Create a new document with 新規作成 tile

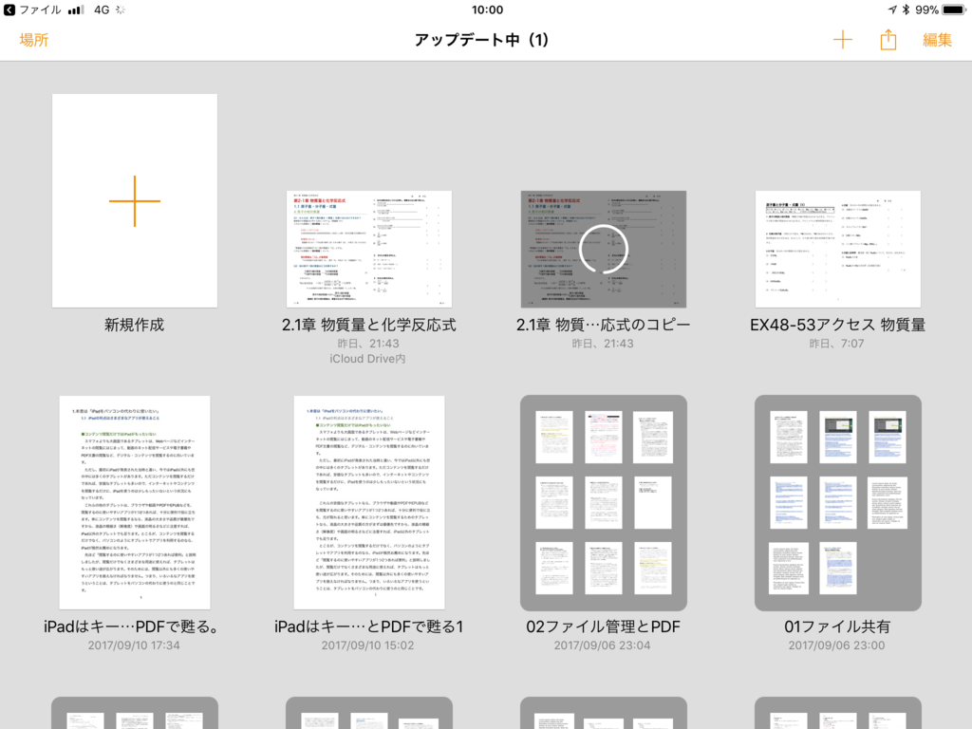(135, 201)
